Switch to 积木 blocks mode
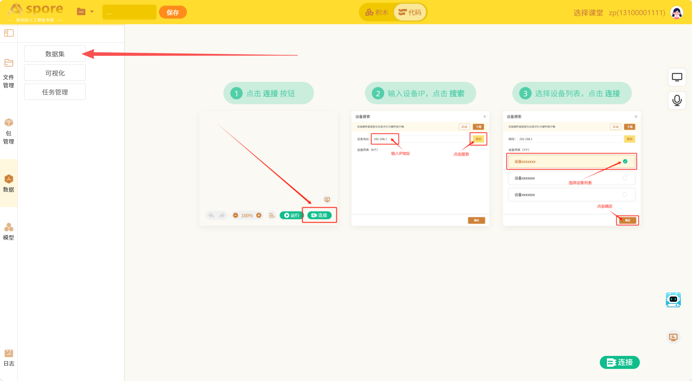The height and width of the screenshot is (381, 692). point(377,12)
